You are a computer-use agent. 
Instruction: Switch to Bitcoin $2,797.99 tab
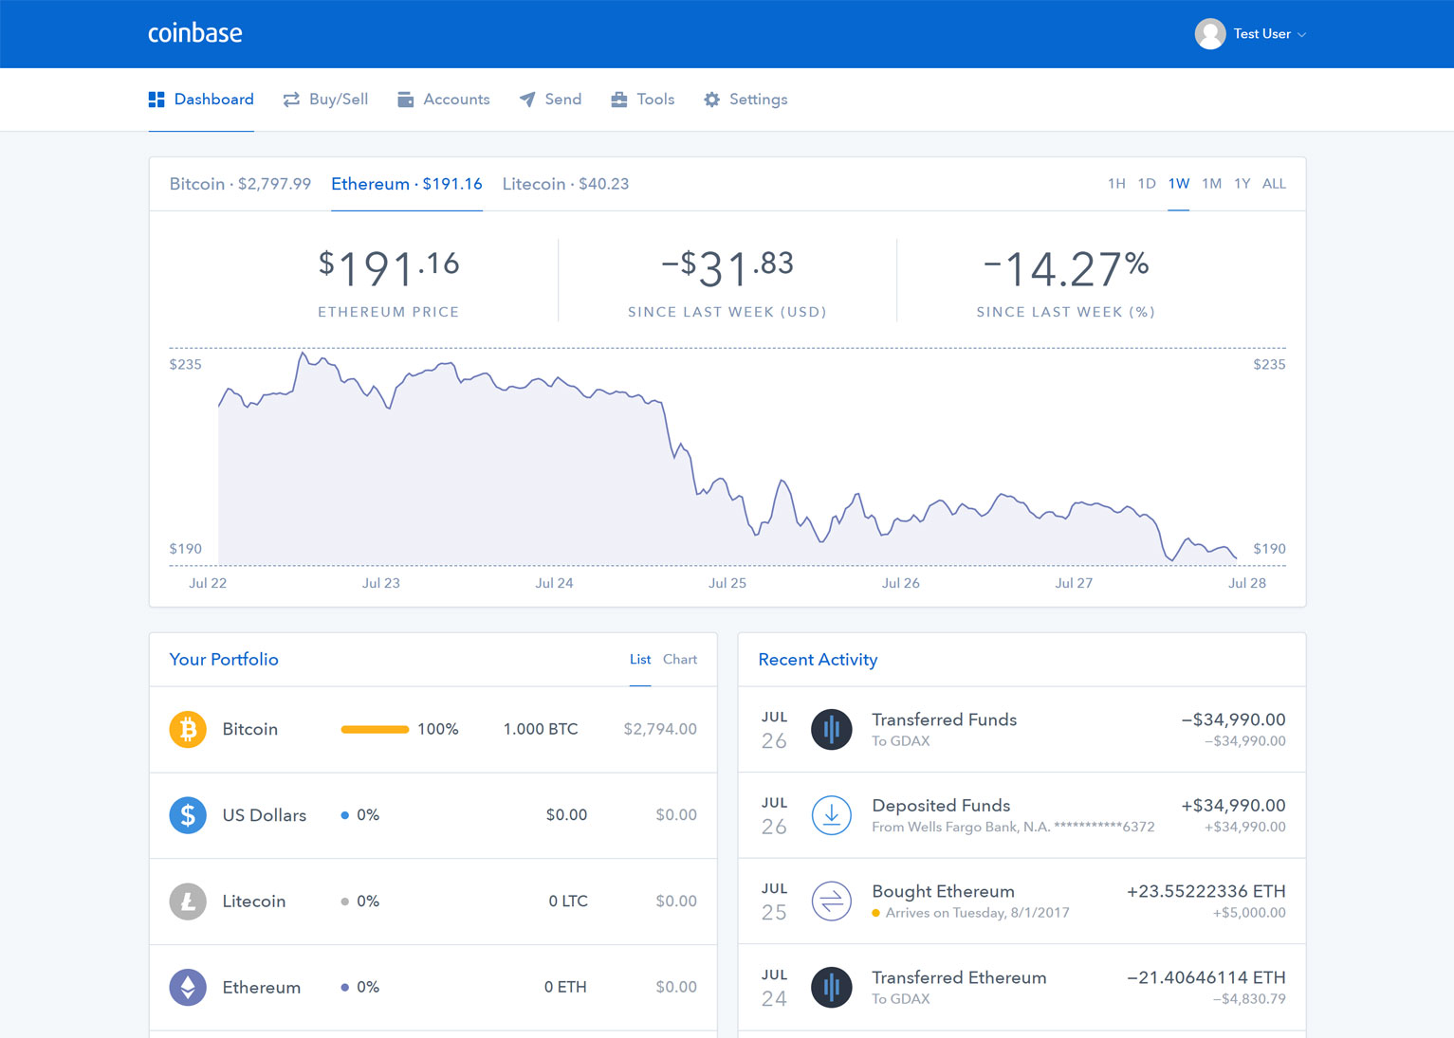(x=240, y=184)
